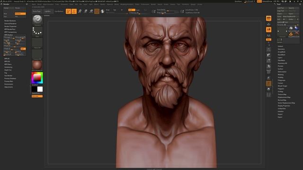Select the SimpleBrush tool thumbnail
The width and height of the screenshot is (303, 170).
pos(291,34)
